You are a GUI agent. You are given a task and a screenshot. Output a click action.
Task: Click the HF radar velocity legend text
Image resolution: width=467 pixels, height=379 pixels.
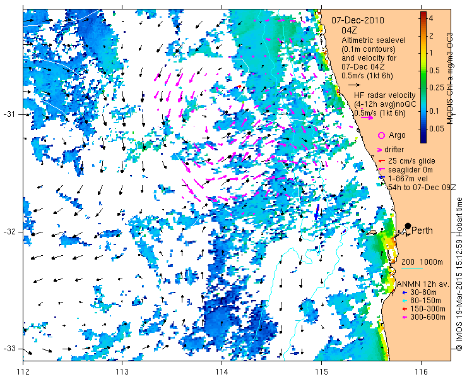pyautogui.click(x=385, y=95)
